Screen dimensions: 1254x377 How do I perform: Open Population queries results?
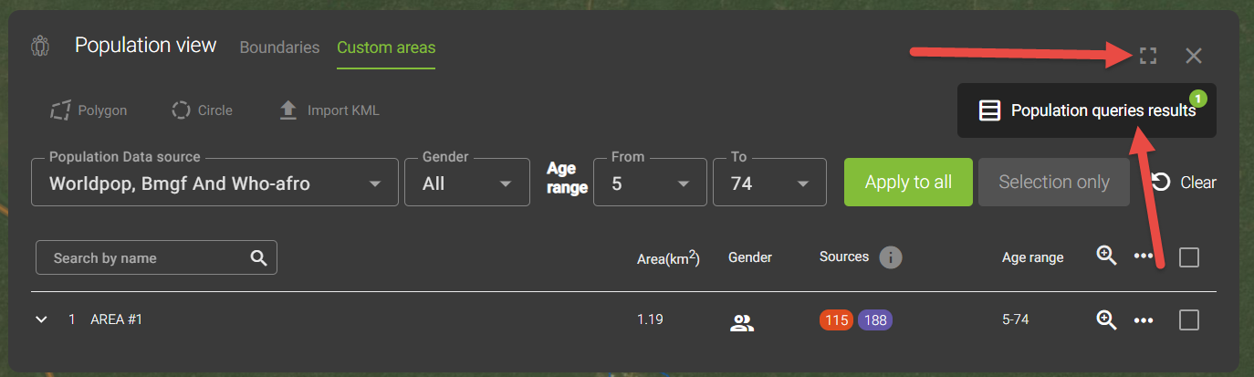pyautogui.click(x=1087, y=110)
